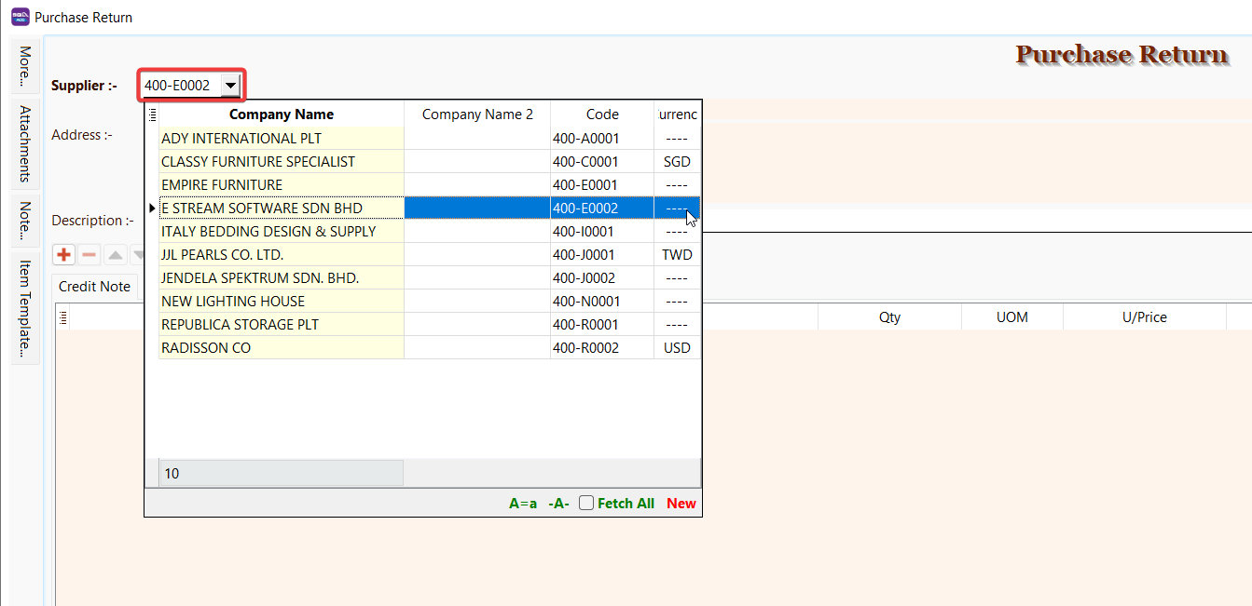Enable the Fetch All checkbox
This screenshot has width=1252, height=606.
pos(586,504)
